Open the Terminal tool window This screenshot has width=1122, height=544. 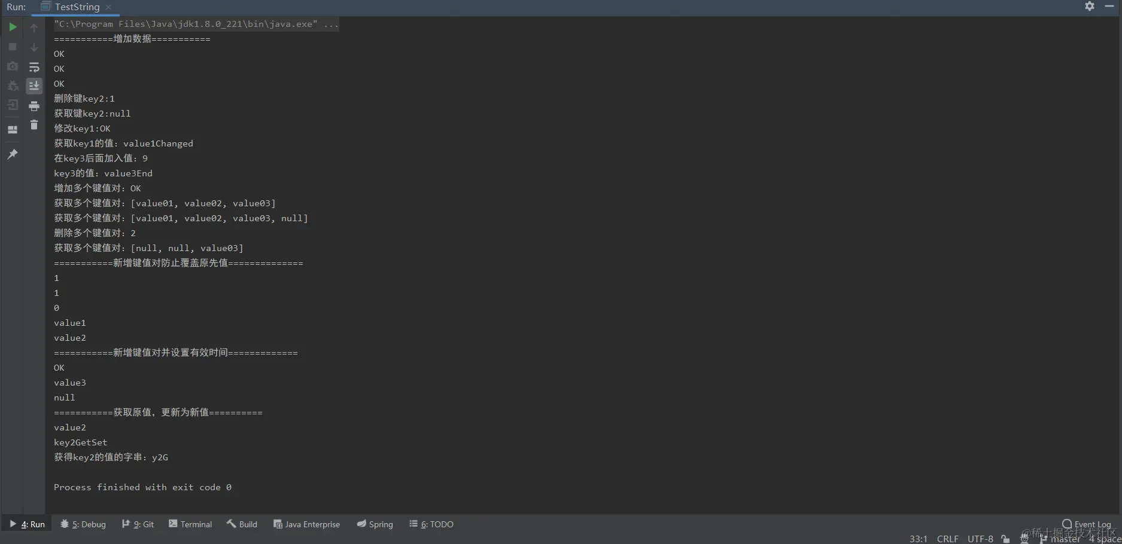click(x=190, y=524)
